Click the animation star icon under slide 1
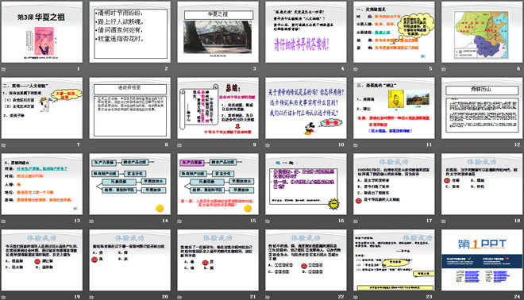This screenshot has width=524, height=300. [4, 69]
